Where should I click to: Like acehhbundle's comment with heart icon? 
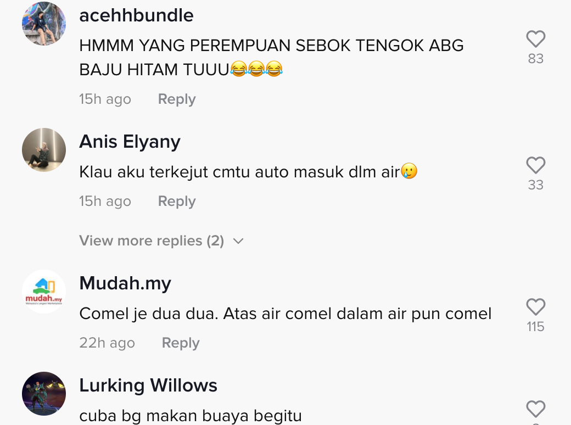tap(536, 39)
